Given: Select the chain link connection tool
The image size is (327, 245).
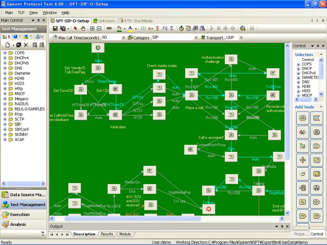Looking at the screenshot, I should click(x=109, y=28).
